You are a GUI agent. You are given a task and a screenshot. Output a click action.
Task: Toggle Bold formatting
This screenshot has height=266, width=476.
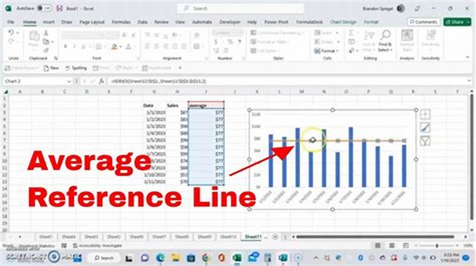click(x=65, y=46)
